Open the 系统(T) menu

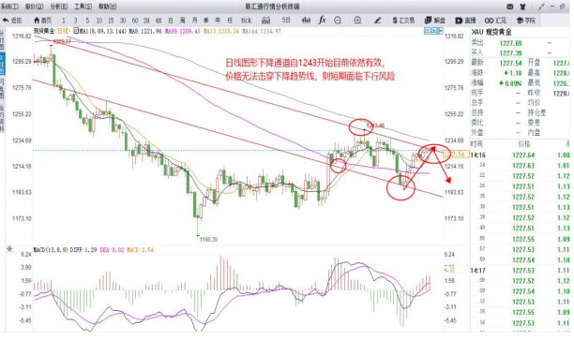[9, 7]
